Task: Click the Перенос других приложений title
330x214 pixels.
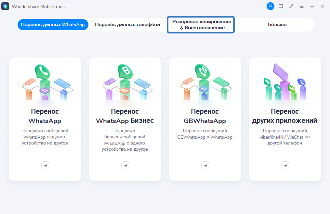Action: (285, 116)
